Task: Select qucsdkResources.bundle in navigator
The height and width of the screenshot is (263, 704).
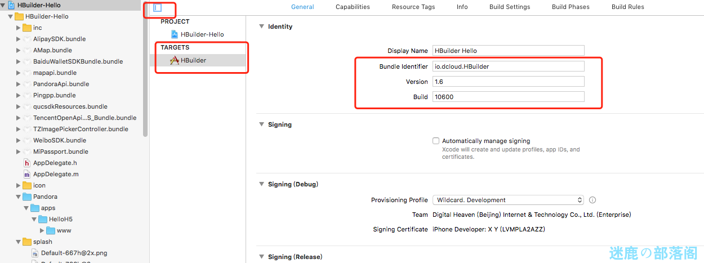Action: pos(70,106)
